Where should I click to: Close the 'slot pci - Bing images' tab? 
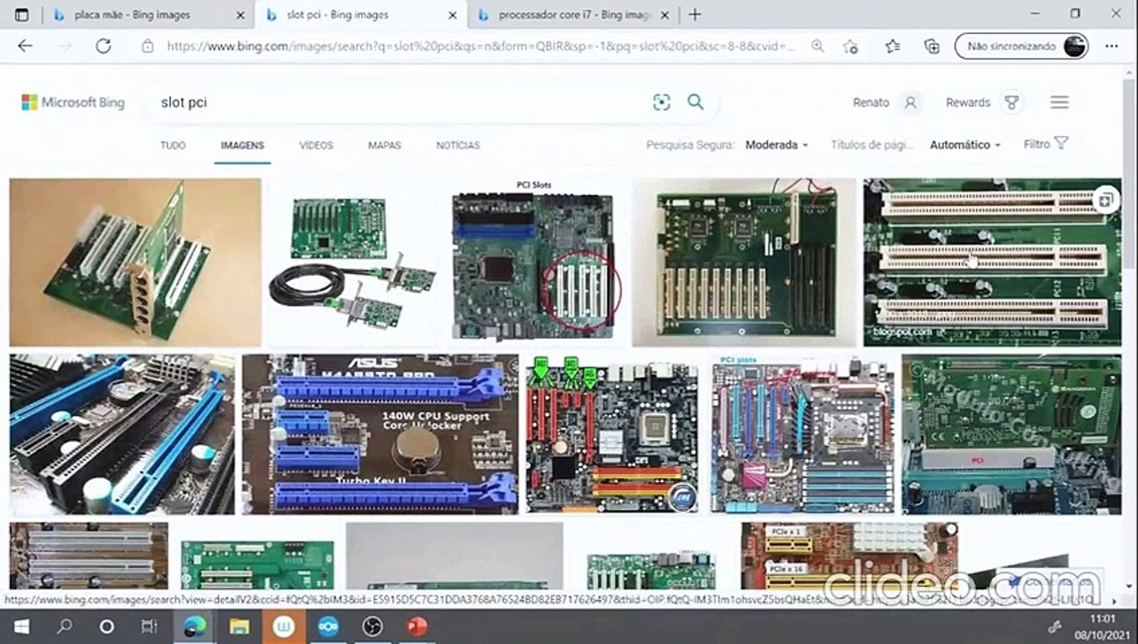[453, 15]
